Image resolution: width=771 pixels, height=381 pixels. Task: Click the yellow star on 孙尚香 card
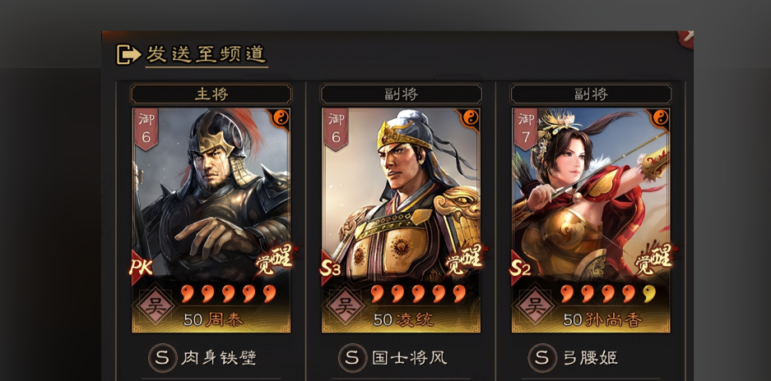tap(649, 294)
